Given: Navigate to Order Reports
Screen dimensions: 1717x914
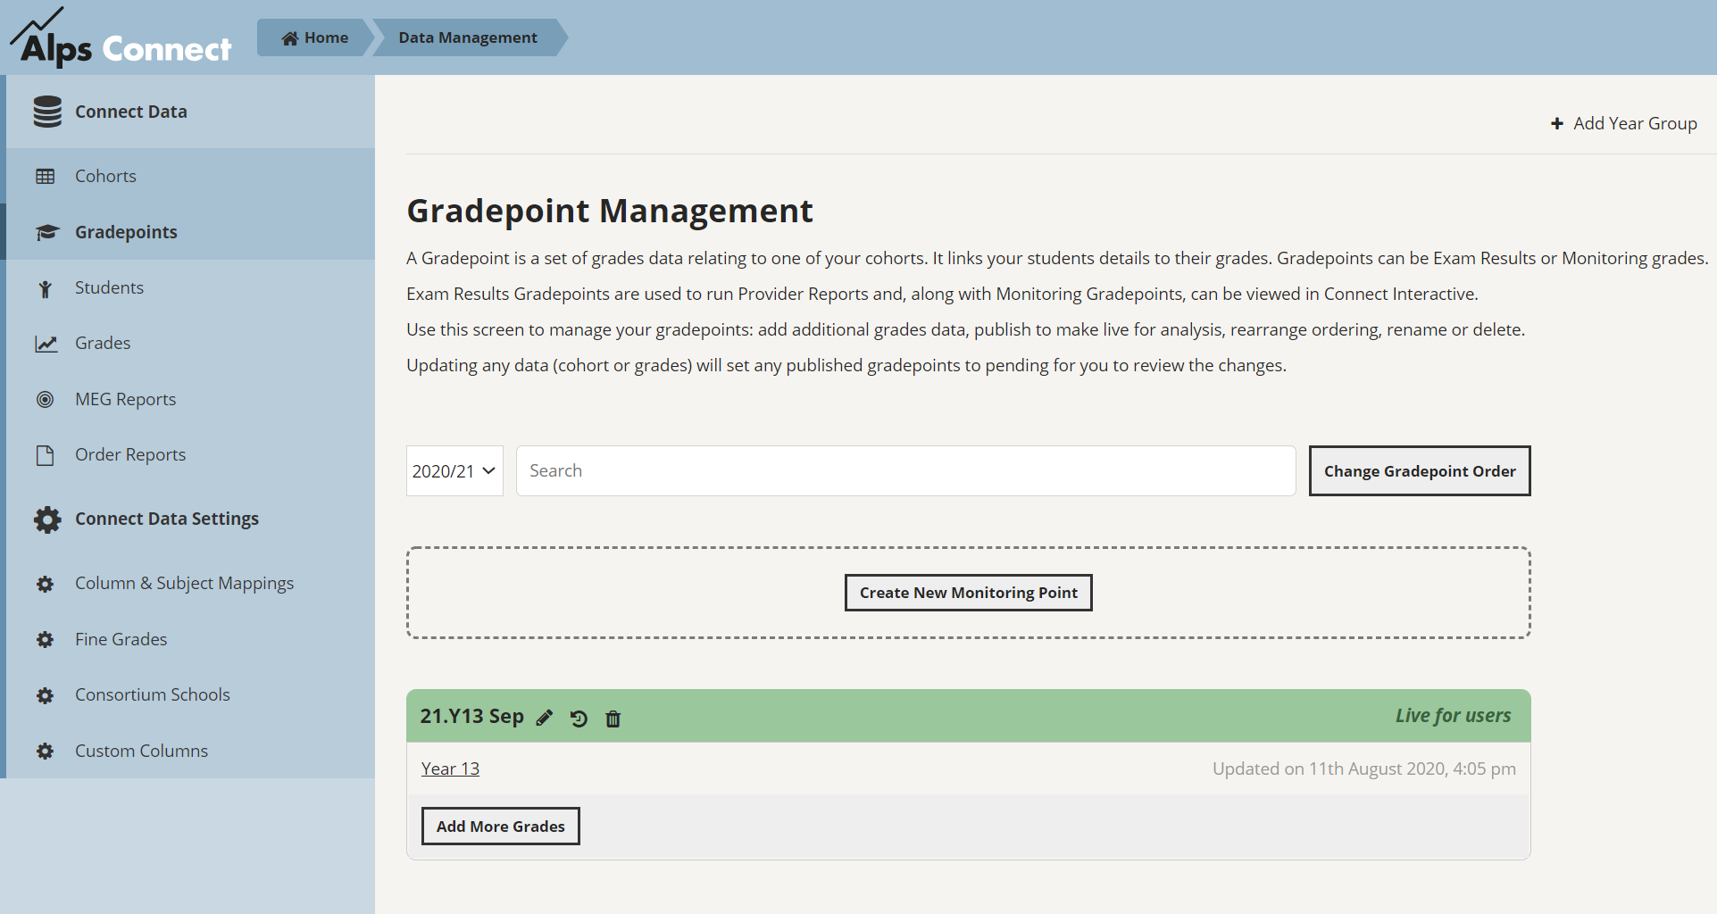Looking at the screenshot, I should point(190,454).
